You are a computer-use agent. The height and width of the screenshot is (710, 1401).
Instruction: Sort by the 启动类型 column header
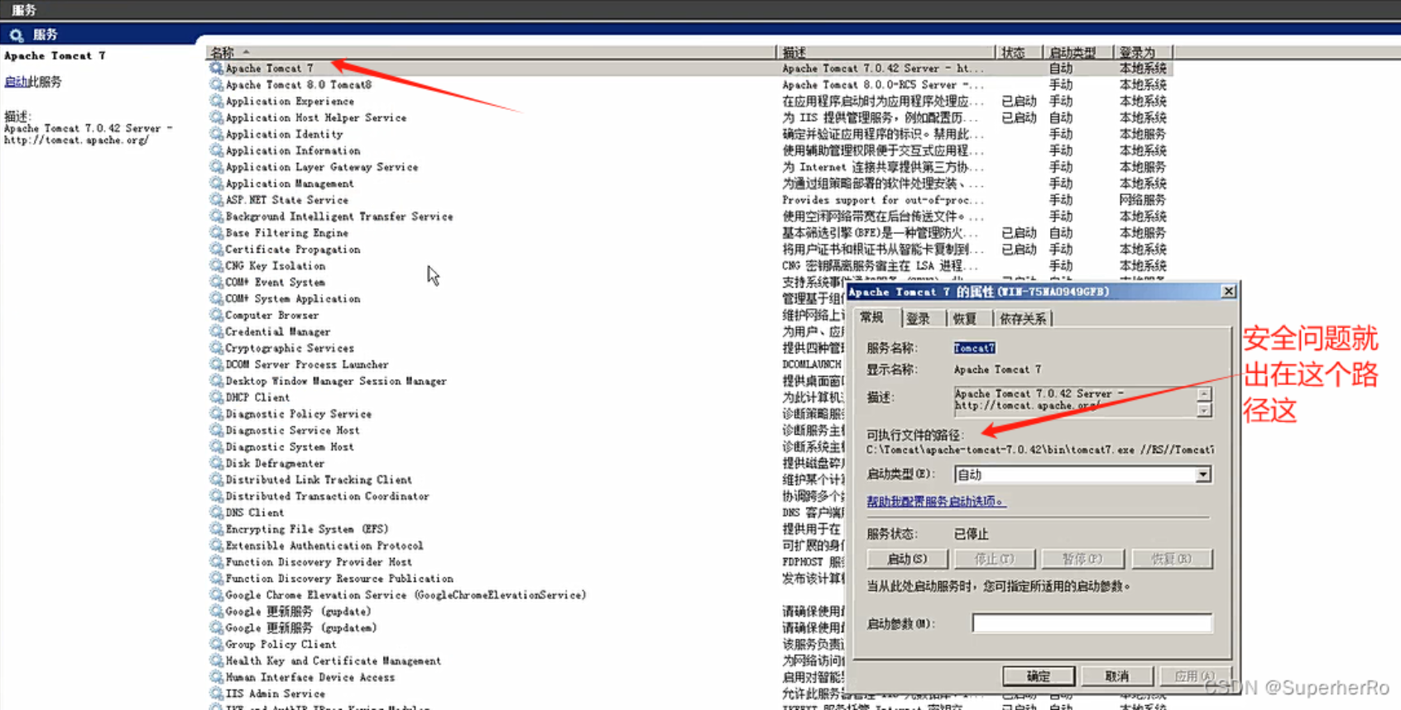click(x=1077, y=52)
